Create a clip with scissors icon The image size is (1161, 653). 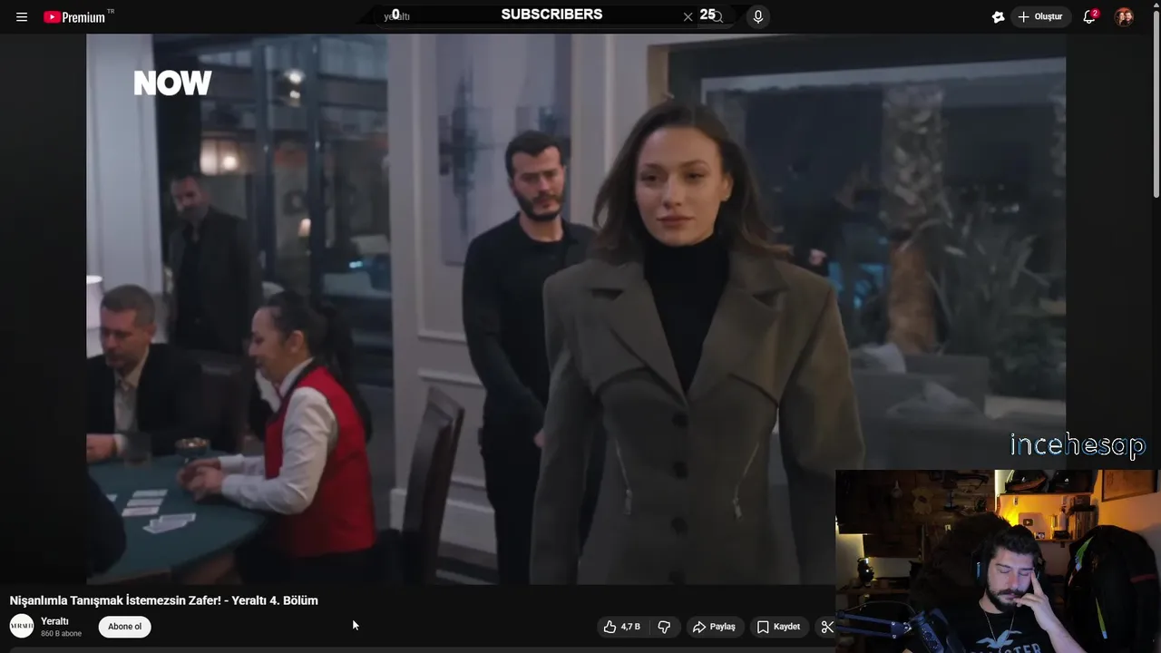(x=826, y=627)
